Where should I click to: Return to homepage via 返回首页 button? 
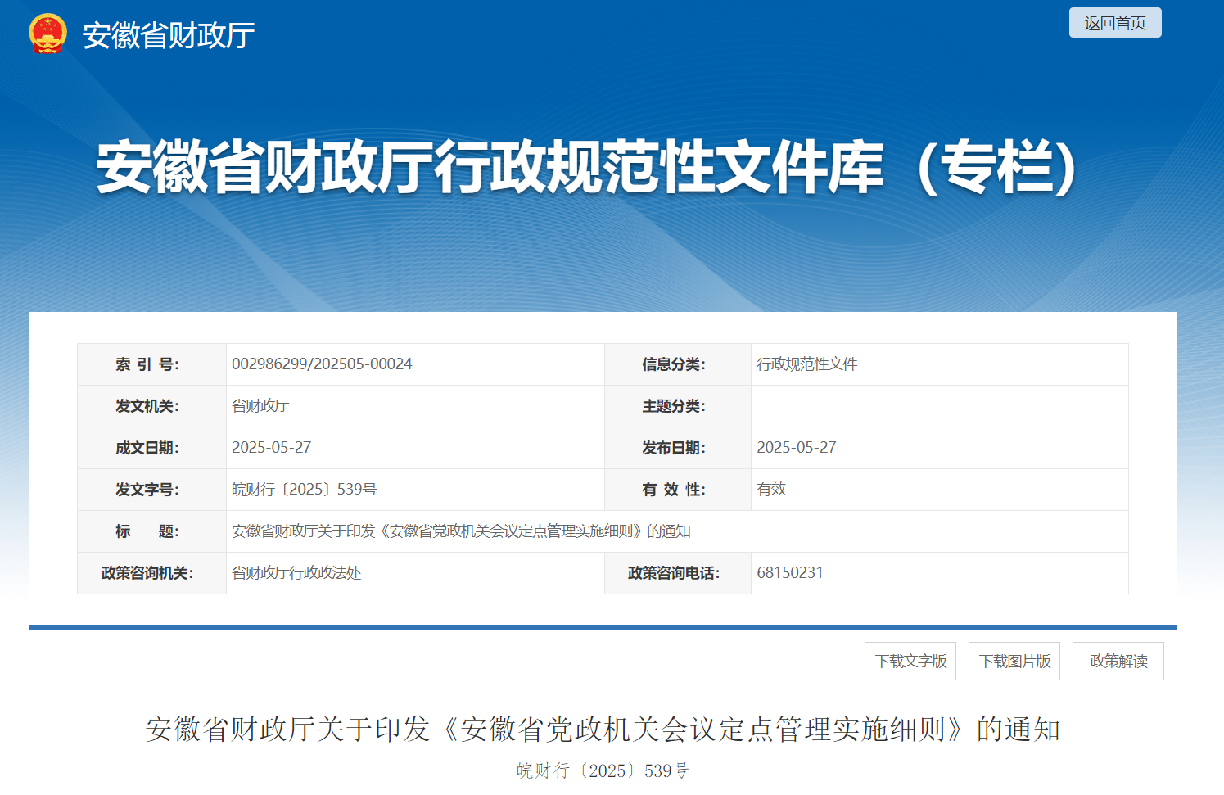[1115, 23]
